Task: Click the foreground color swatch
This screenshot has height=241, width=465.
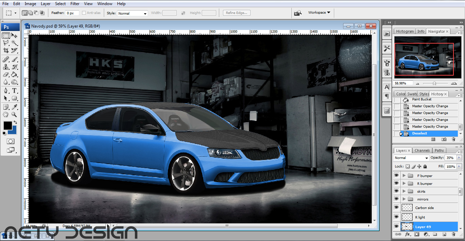Action: (x=7, y=125)
